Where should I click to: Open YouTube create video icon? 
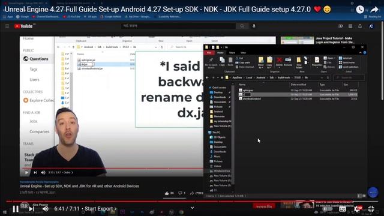pos(341,26)
